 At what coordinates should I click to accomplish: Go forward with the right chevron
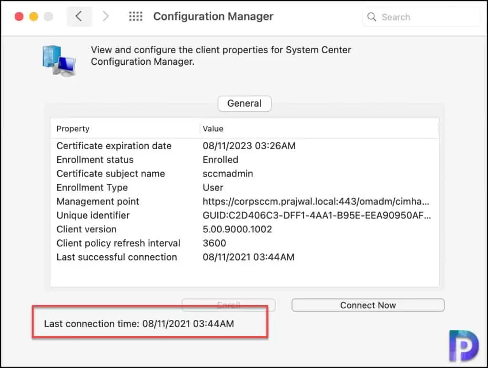click(106, 16)
